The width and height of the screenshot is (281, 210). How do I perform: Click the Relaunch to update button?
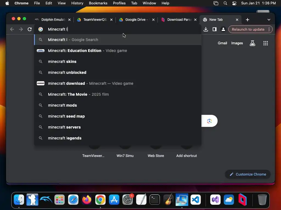(248, 29)
